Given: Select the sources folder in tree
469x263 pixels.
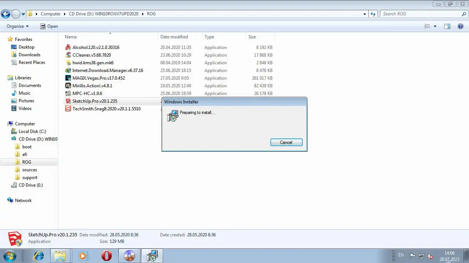Looking at the screenshot, I should [x=29, y=170].
